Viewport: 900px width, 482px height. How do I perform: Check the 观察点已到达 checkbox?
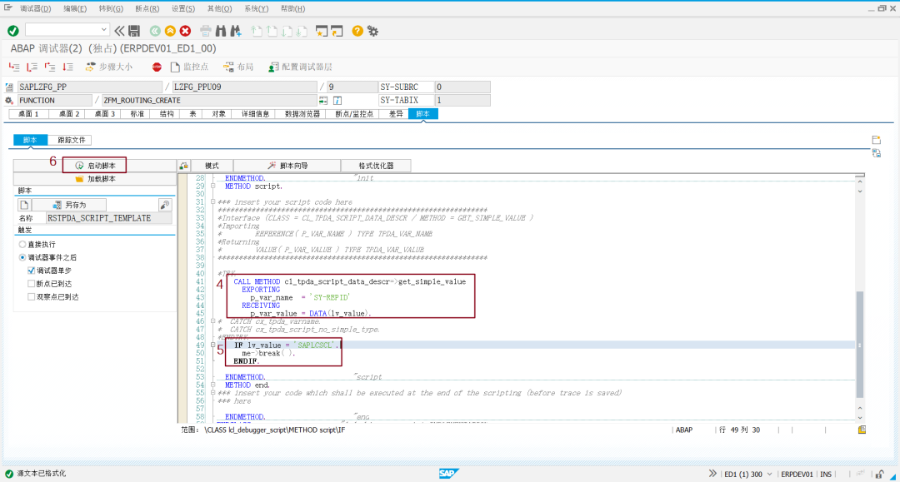32,297
